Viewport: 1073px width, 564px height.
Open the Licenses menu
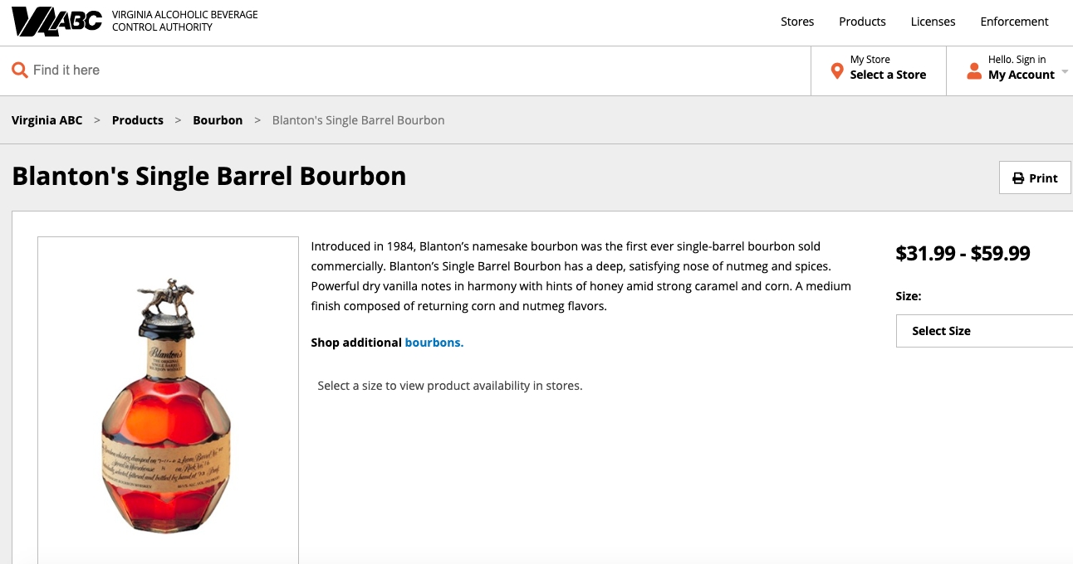[x=933, y=22]
